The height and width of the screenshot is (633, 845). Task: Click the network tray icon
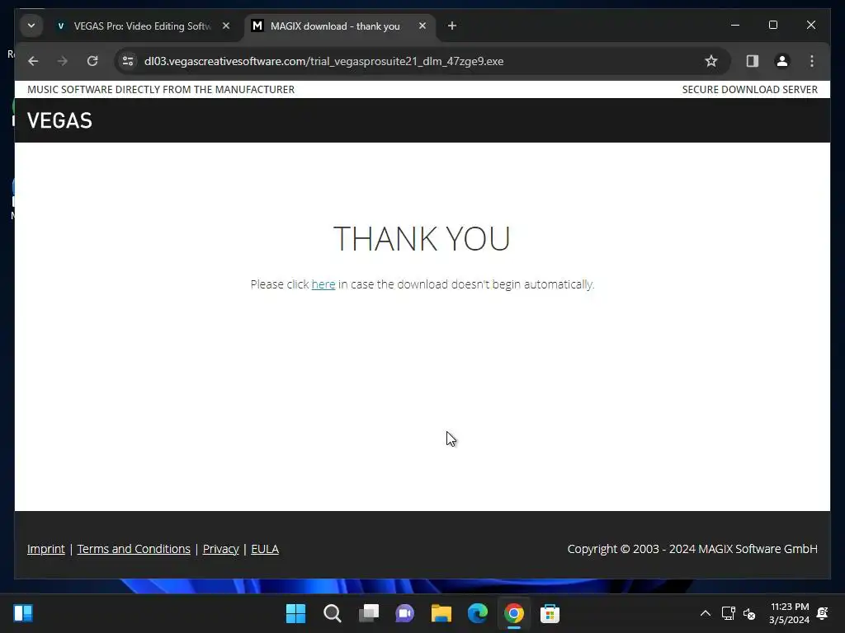pyautogui.click(x=728, y=613)
